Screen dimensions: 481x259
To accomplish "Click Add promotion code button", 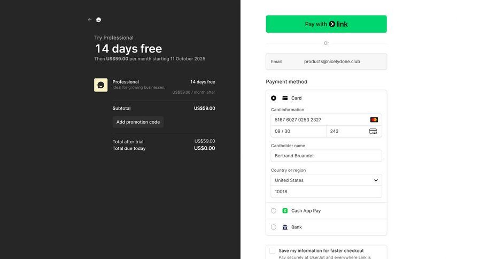I will coord(138,122).
